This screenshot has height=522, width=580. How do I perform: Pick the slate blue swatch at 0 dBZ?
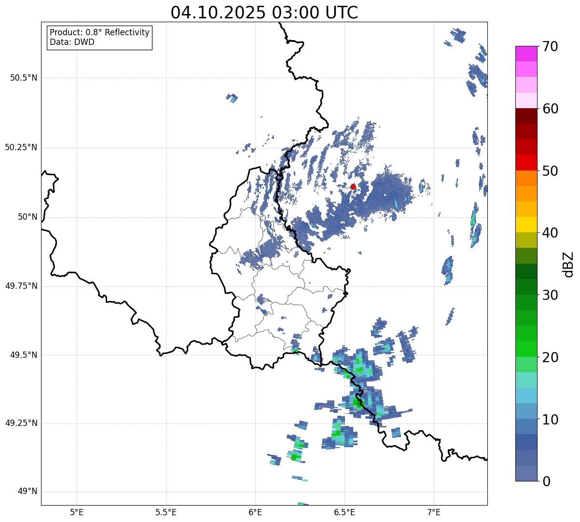pyautogui.click(x=526, y=473)
